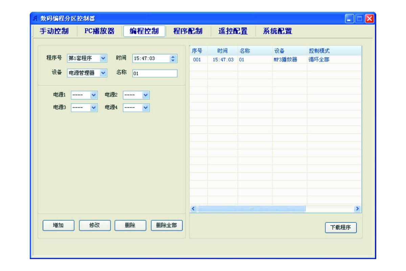Expand the 程序号 dropdown
Image resolution: width=406 pixels, height=271 pixels.
[x=103, y=58]
